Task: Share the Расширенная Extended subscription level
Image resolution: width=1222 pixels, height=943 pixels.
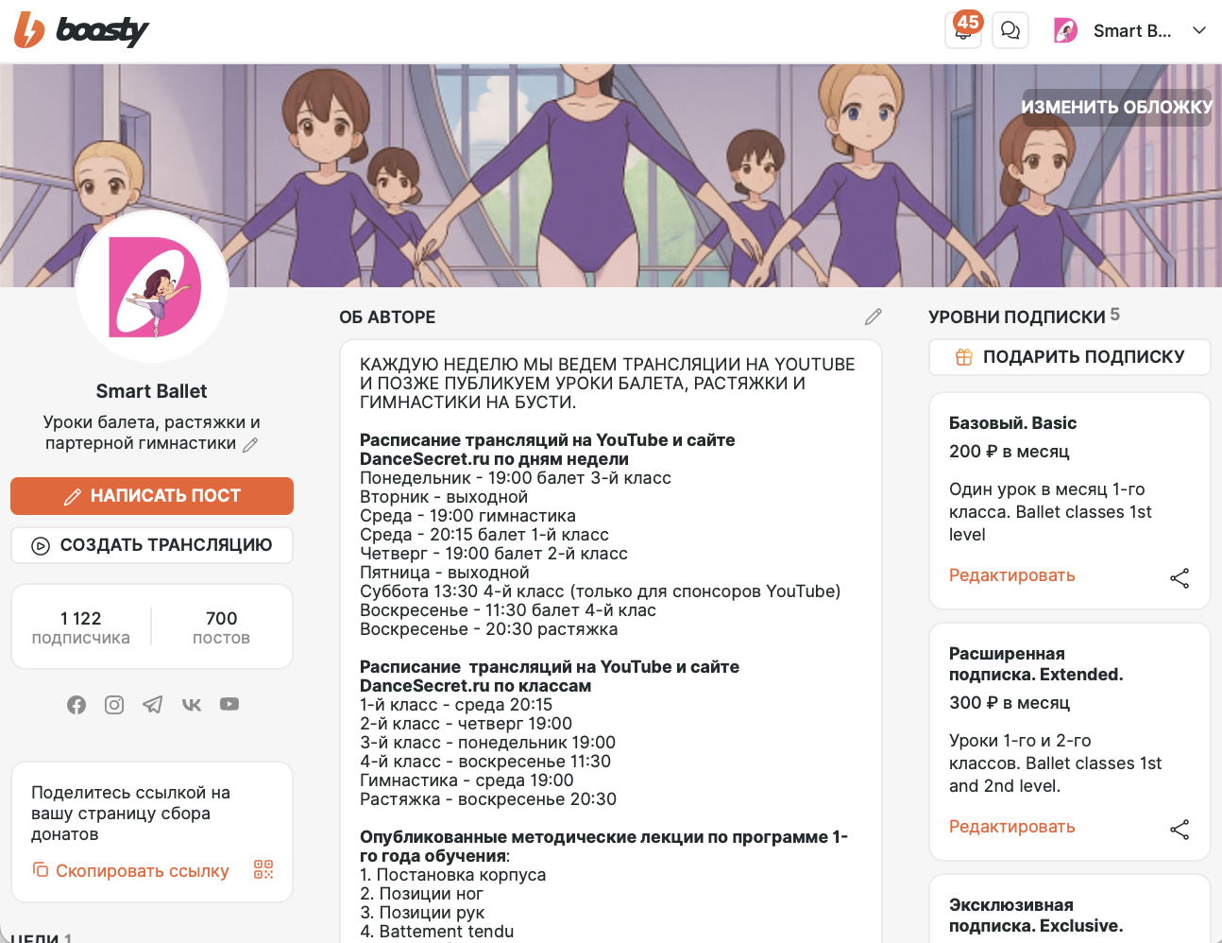Action: point(1180,830)
